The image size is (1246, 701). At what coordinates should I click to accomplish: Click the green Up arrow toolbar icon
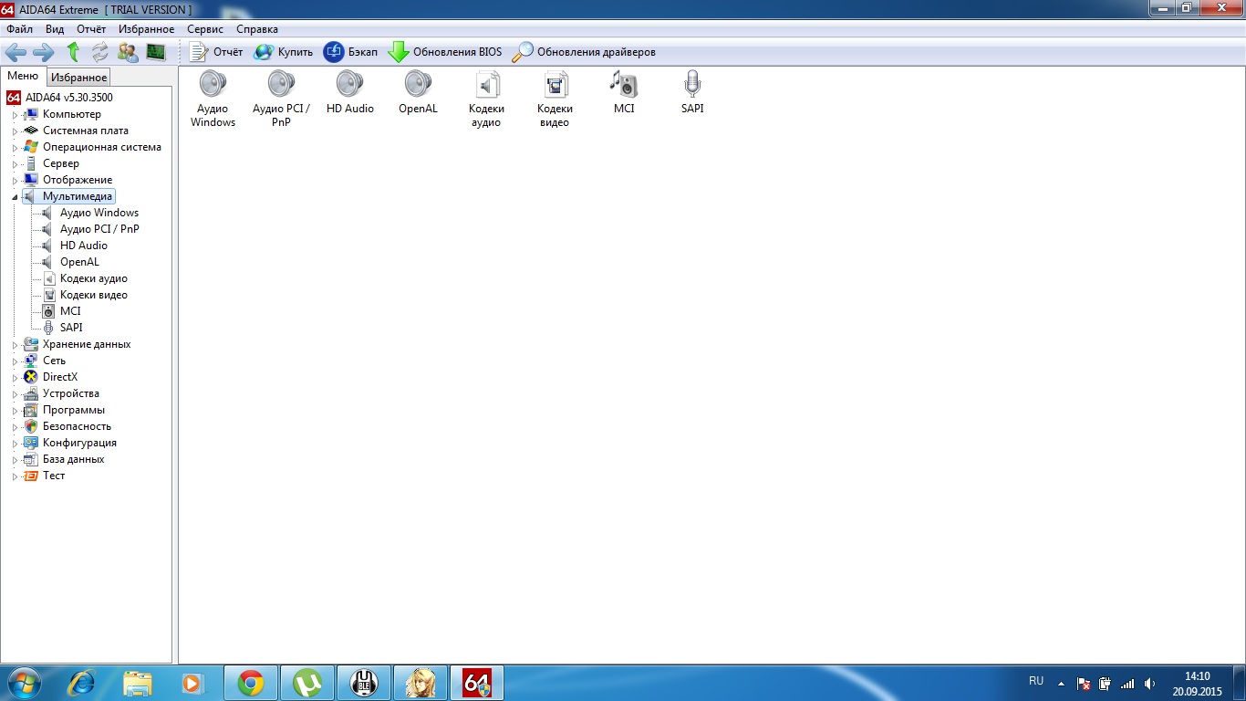[x=73, y=52]
